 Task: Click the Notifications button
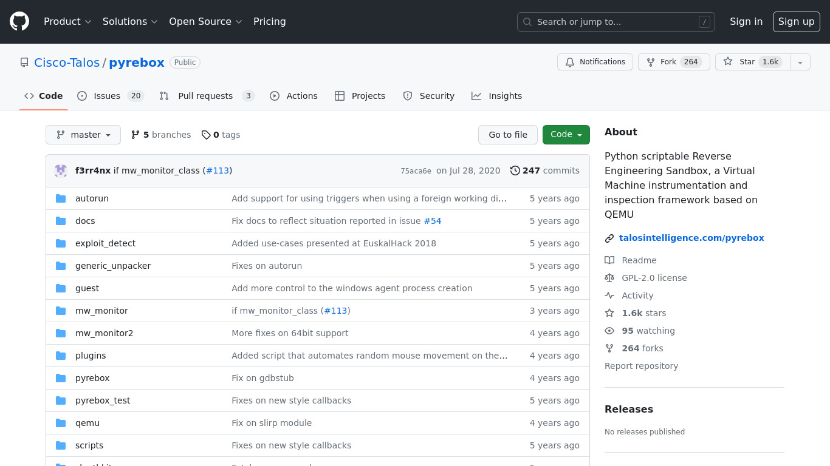tap(595, 62)
